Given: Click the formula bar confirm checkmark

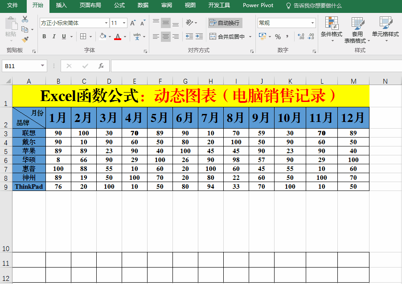Looking at the screenshot, I should click(85, 66).
